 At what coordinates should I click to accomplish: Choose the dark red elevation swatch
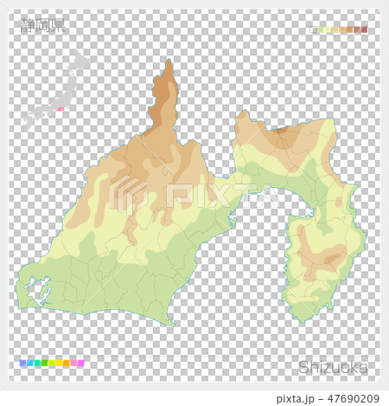click(x=364, y=29)
